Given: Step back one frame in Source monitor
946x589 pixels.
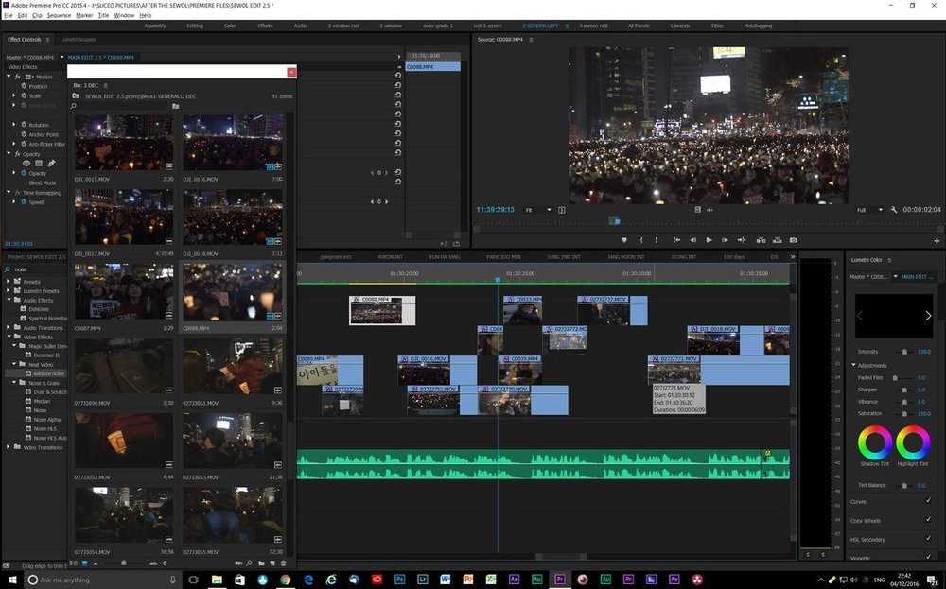Looking at the screenshot, I should coord(693,240).
